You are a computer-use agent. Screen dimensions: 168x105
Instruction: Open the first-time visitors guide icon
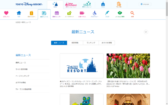point(31,13)
